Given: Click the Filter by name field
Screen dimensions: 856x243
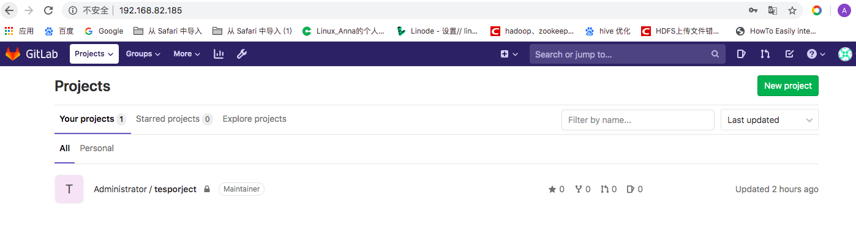Looking at the screenshot, I should 638,120.
